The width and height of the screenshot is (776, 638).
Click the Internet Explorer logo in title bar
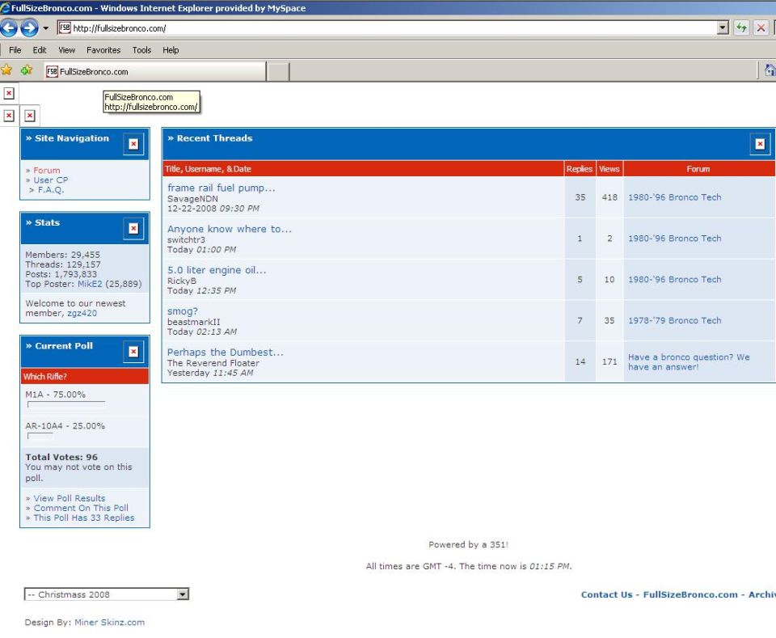point(5,7)
